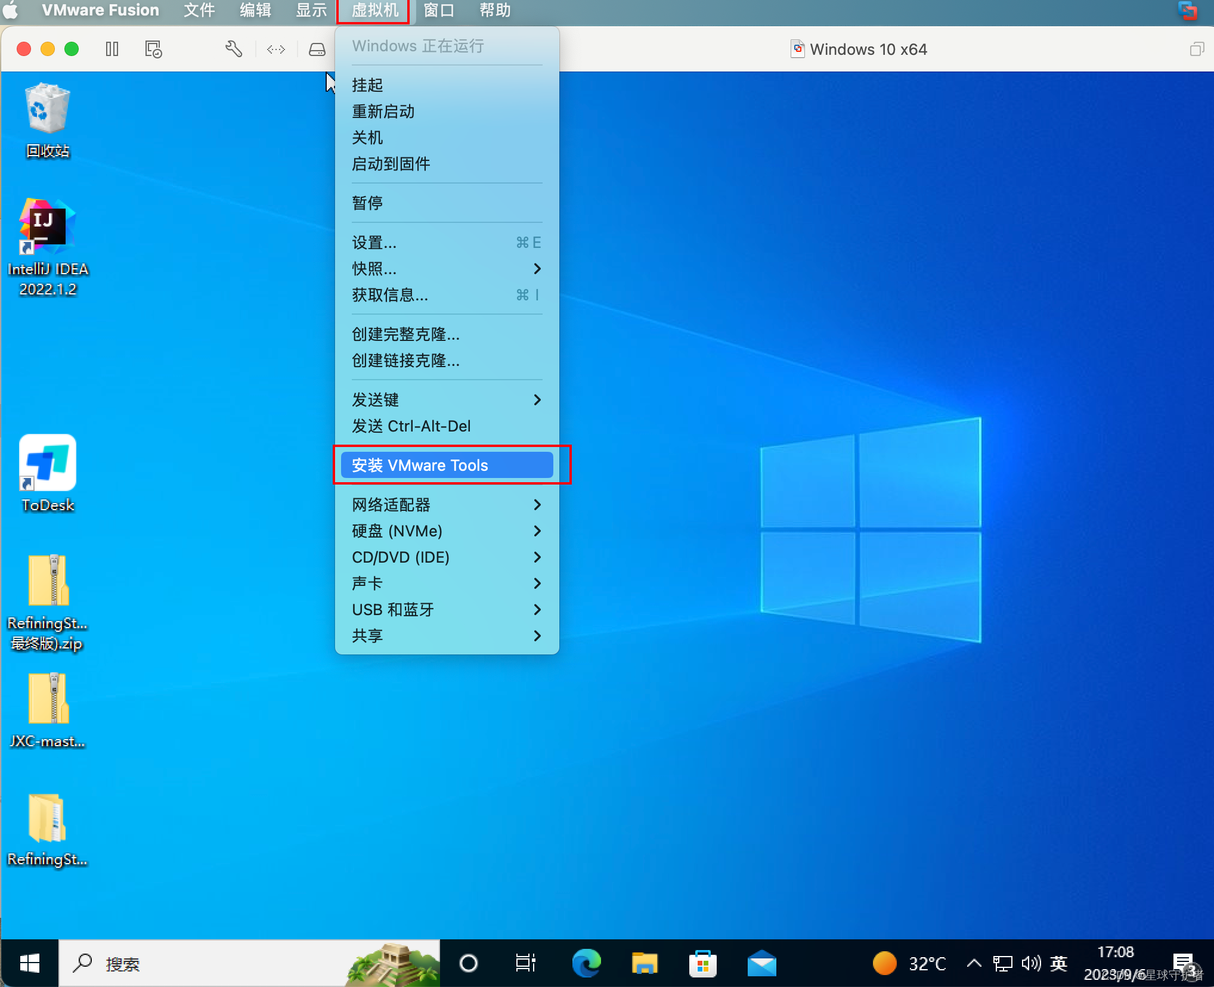Expand the 硬盘 (NVMe) submenu
1214x987 pixels.
447,531
